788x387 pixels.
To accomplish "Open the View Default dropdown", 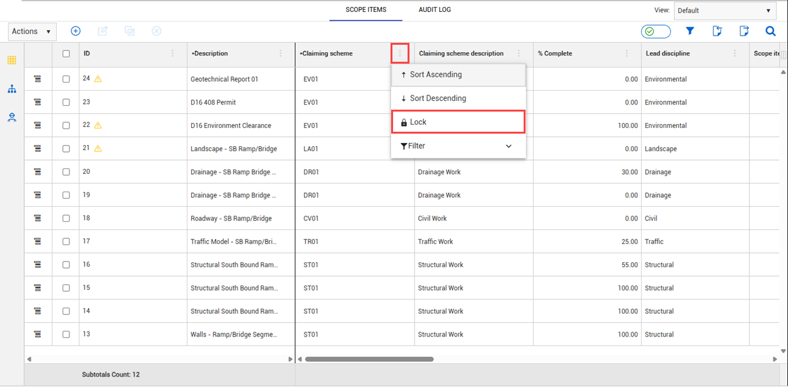I will (726, 11).
